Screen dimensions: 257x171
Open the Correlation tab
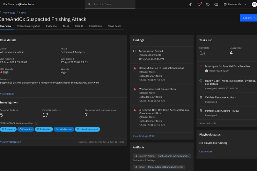(x=95, y=26)
